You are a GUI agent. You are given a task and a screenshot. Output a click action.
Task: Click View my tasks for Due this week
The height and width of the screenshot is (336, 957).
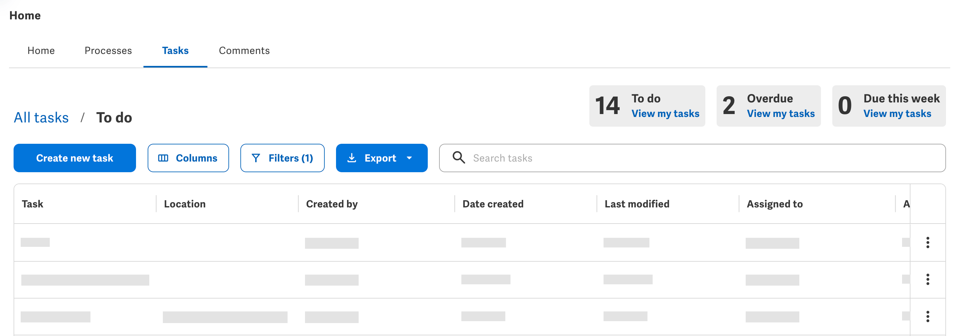(x=898, y=113)
